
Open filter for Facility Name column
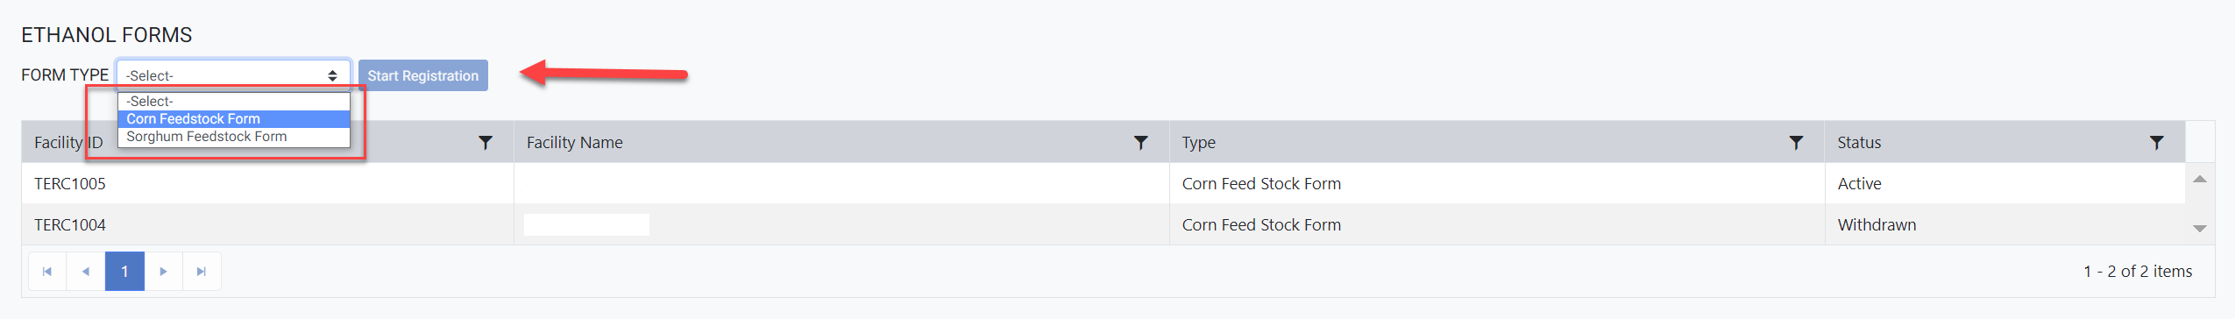click(x=1140, y=142)
